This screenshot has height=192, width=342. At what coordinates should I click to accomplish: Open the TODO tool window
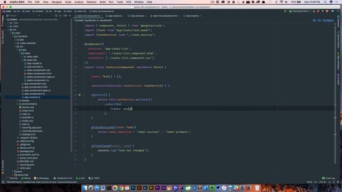click(x=94, y=178)
